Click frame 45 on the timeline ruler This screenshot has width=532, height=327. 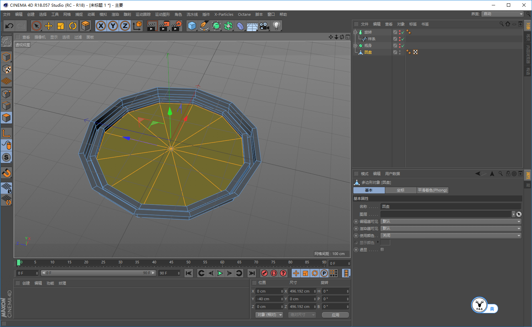pyautogui.click(x=171, y=263)
